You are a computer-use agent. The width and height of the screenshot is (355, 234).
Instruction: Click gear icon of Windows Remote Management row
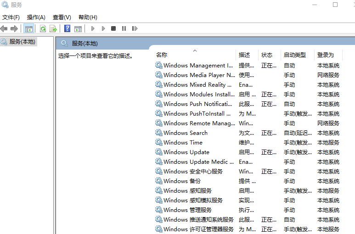[159, 123]
